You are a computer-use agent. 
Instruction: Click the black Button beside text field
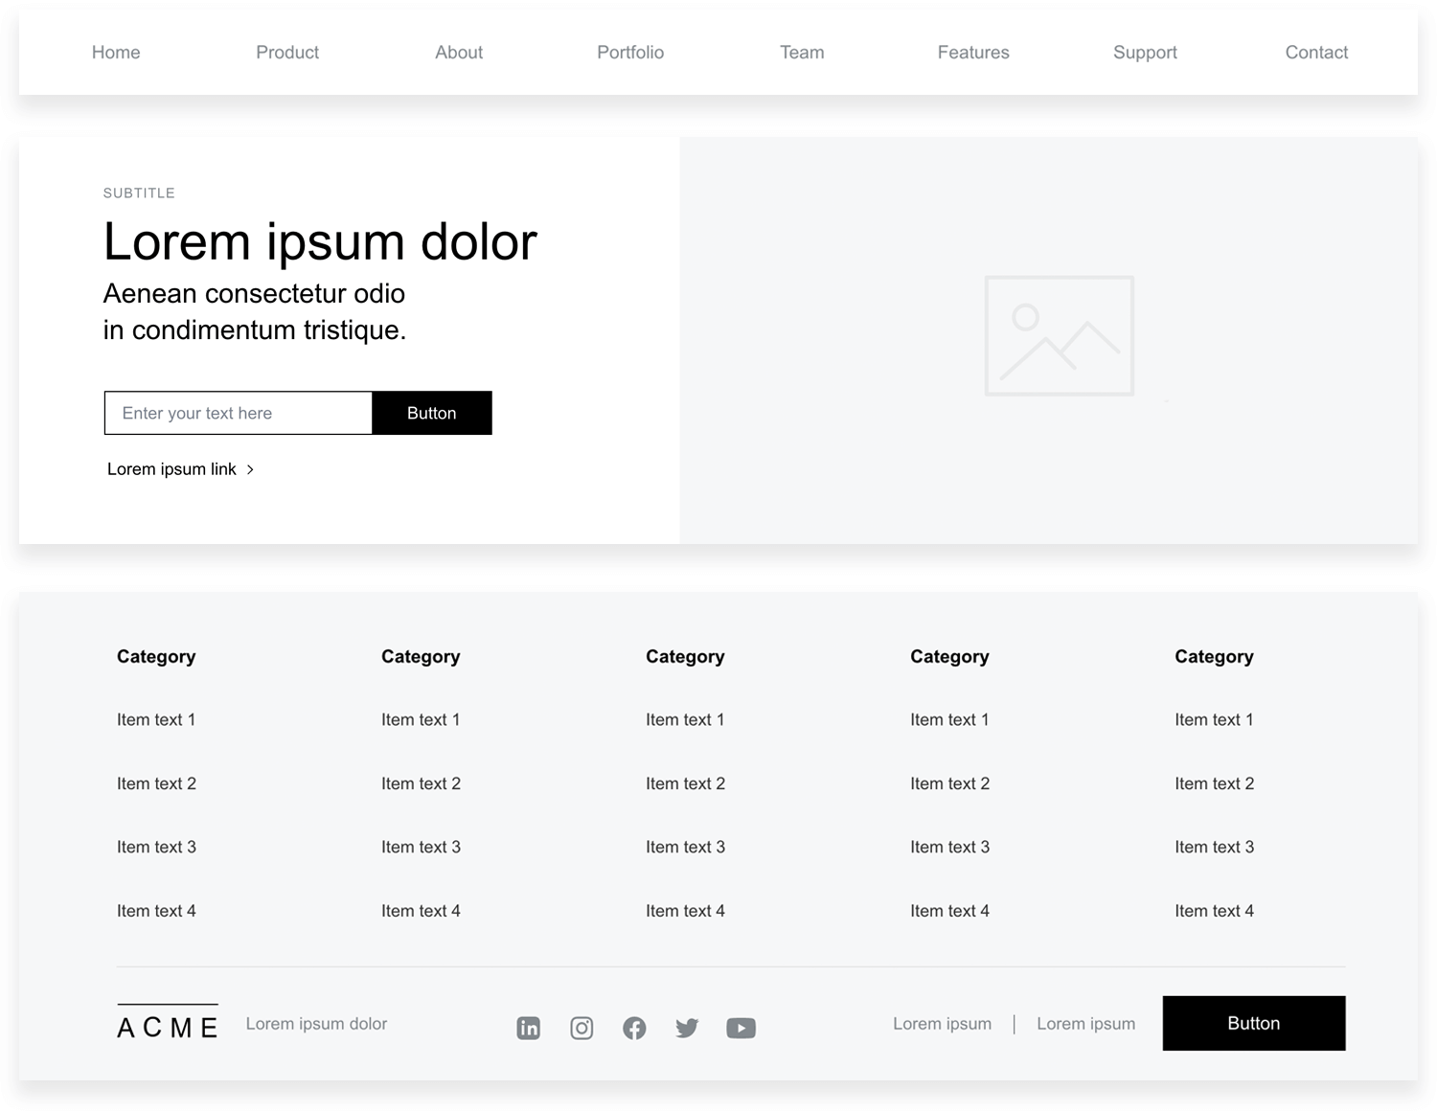click(x=432, y=413)
